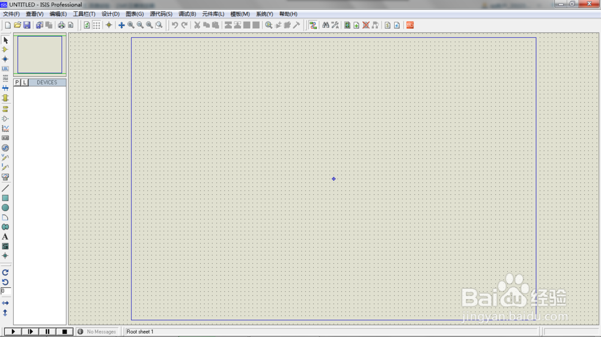Select the Subcircuit Mode tool
The height and width of the screenshot is (337, 601).
pos(5,98)
